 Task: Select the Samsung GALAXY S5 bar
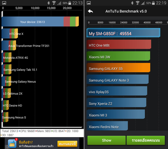[118, 68]
